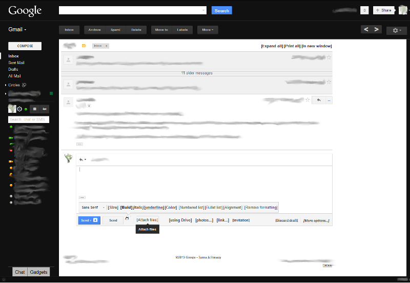Open the text Color picker
The width and height of the screenshot is (410, 283).
(171, 208)
